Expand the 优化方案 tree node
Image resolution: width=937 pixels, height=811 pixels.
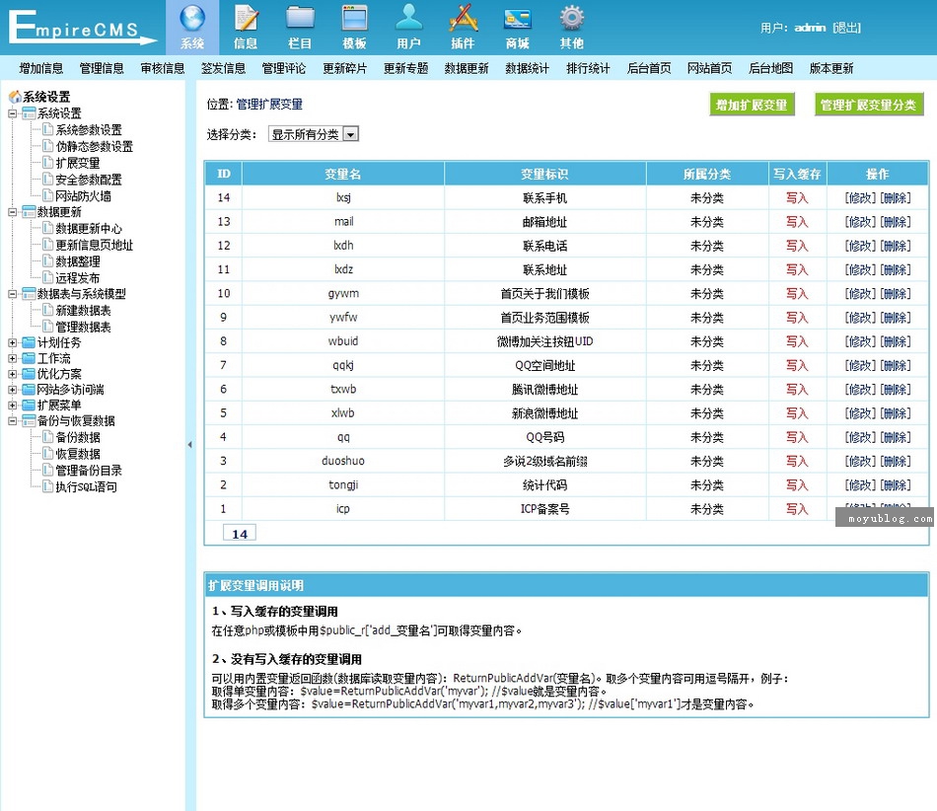(x=13, y=374)
